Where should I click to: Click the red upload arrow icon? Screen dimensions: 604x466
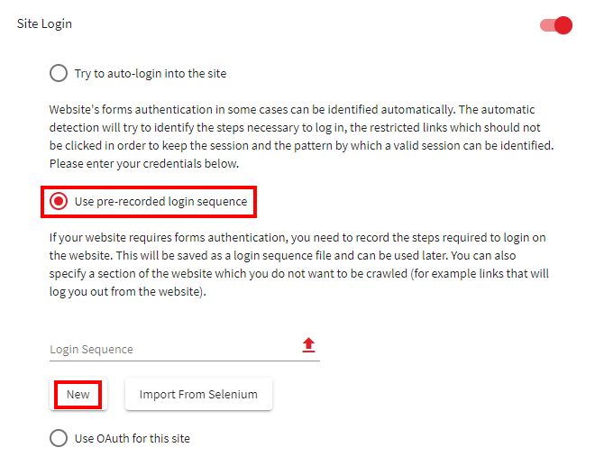pyautogui.click(x=308, y=345)
